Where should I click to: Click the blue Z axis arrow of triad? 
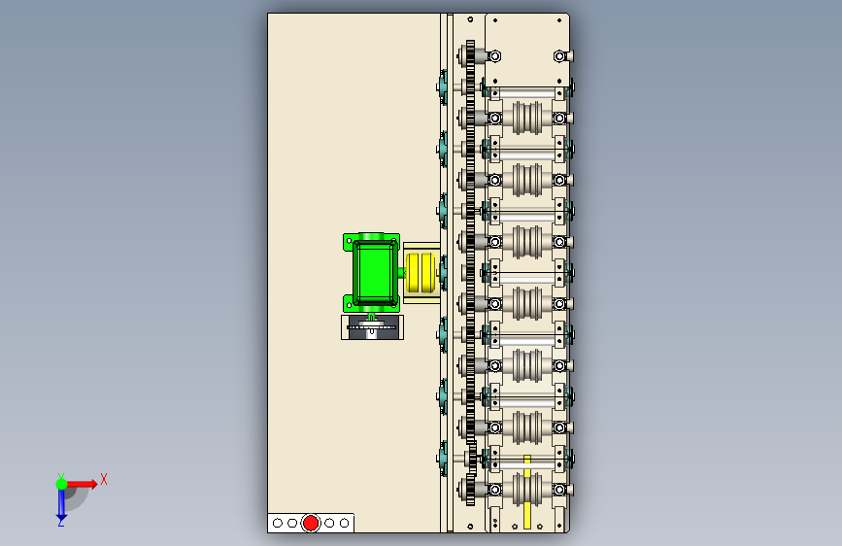tap(61, 505)
